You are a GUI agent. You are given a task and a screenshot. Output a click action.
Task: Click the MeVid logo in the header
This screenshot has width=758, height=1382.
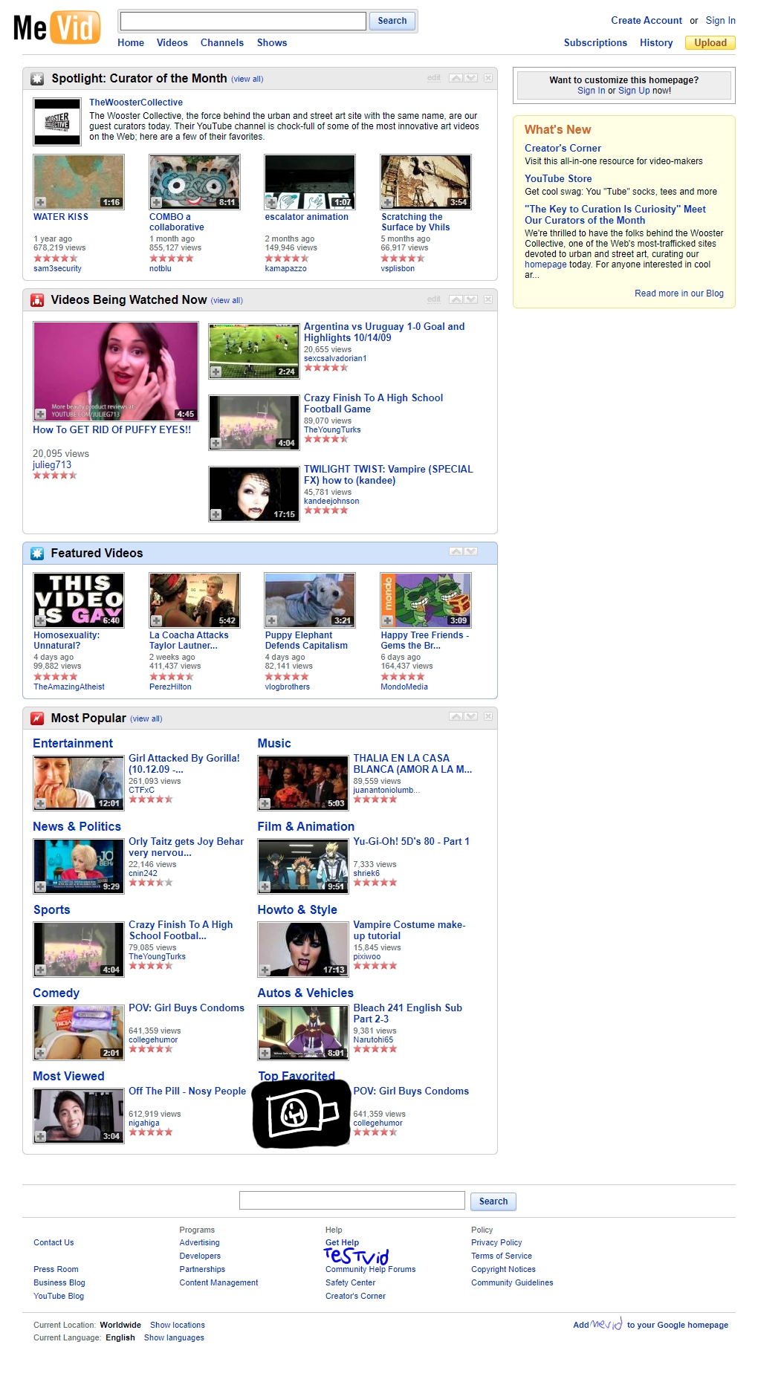(x=56, y=28)
